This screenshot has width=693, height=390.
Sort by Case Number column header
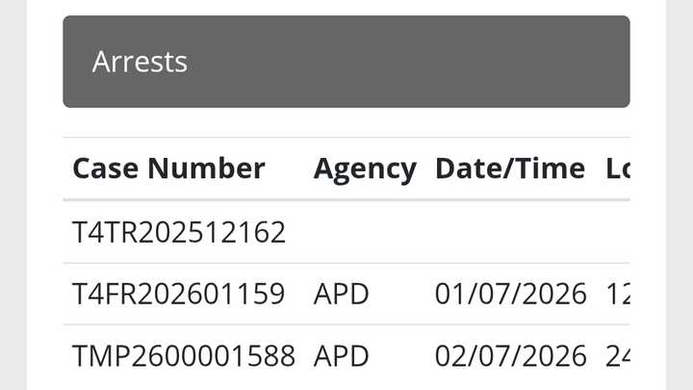pyautogui.click(x=168, y=169)
